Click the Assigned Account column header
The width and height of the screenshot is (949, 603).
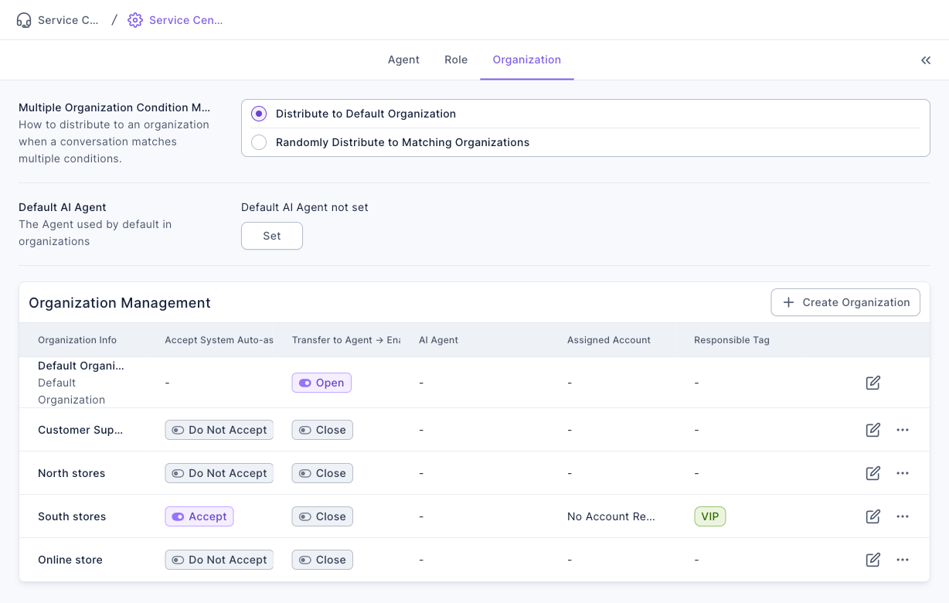click(609, 340)
